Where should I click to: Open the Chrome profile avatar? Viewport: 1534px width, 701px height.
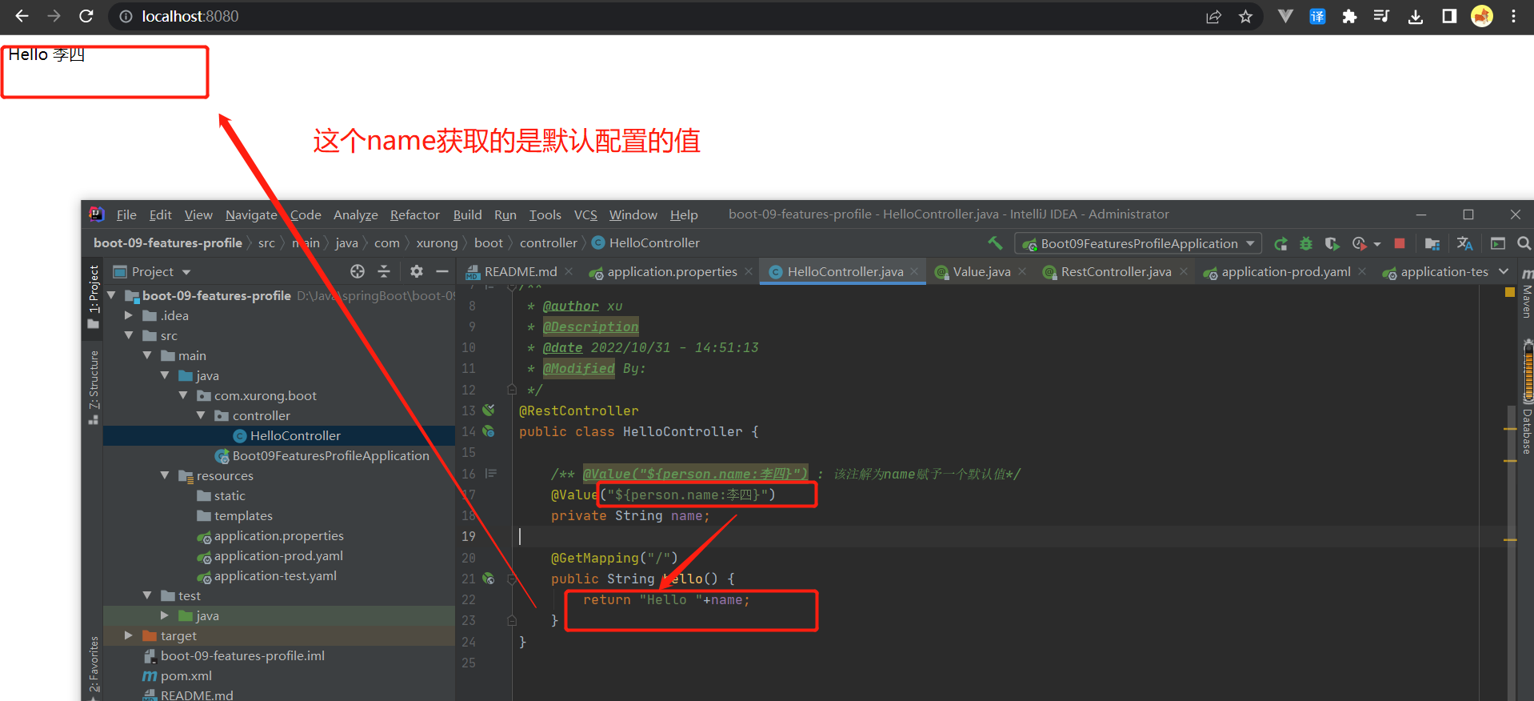click(1482, 16)
